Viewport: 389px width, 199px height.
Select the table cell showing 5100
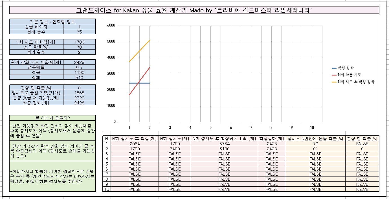tap(224, 149)
